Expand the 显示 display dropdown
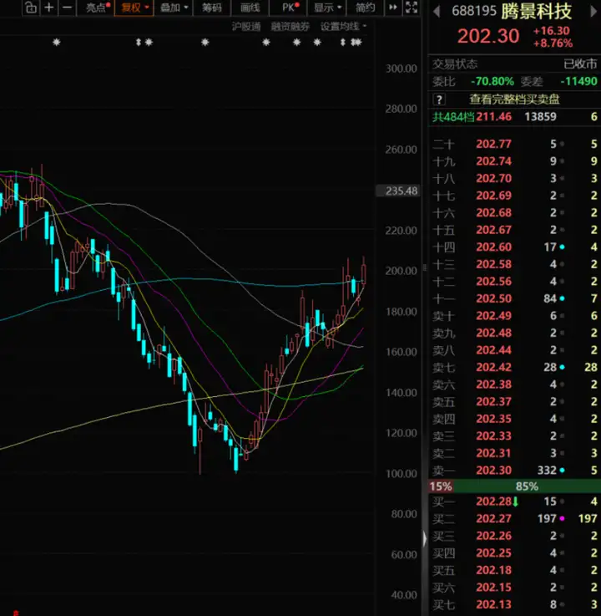Image resolution: width=601 pixels, height=616 pixels. click(x=327, y=8)
